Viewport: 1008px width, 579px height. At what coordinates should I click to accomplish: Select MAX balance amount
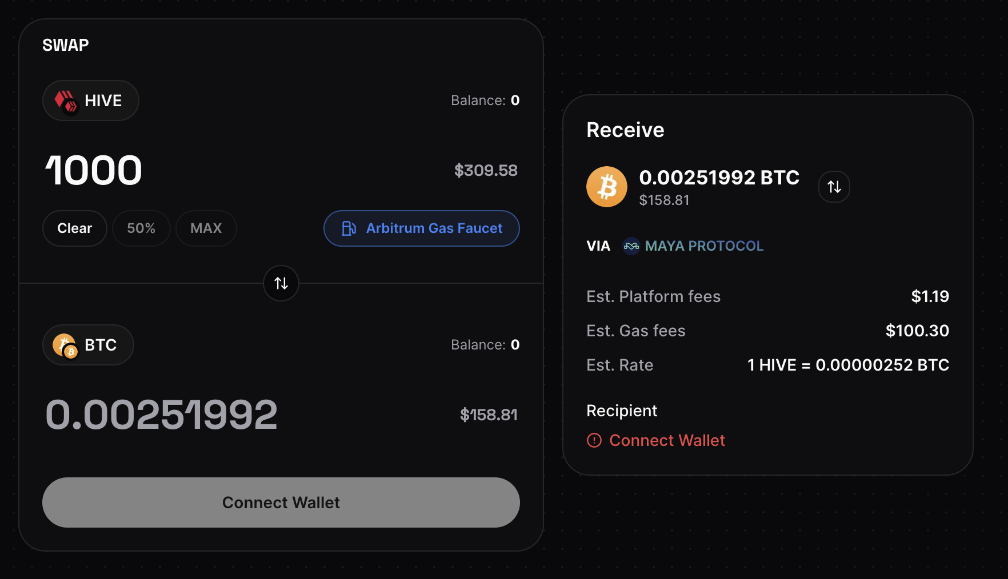tap(206, 228)
